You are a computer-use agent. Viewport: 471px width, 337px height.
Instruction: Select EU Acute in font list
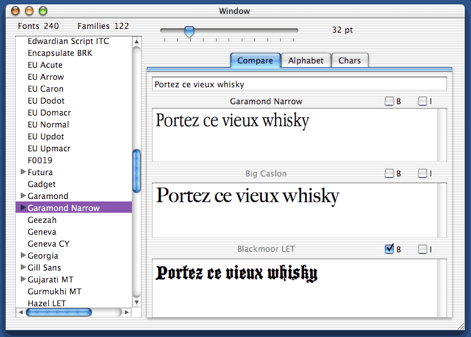[x=45, y=65]
